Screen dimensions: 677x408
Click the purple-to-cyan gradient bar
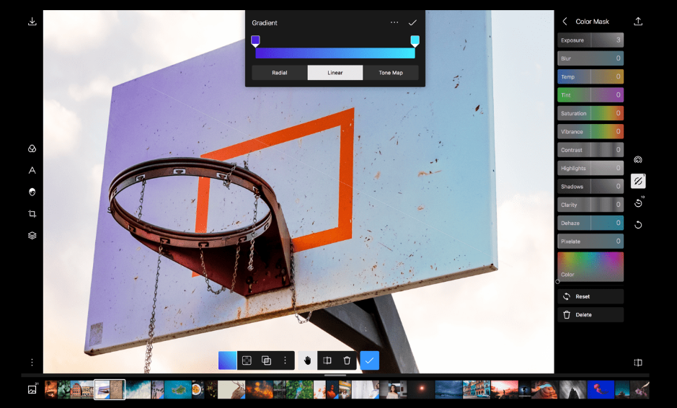[x=335, y=53]
